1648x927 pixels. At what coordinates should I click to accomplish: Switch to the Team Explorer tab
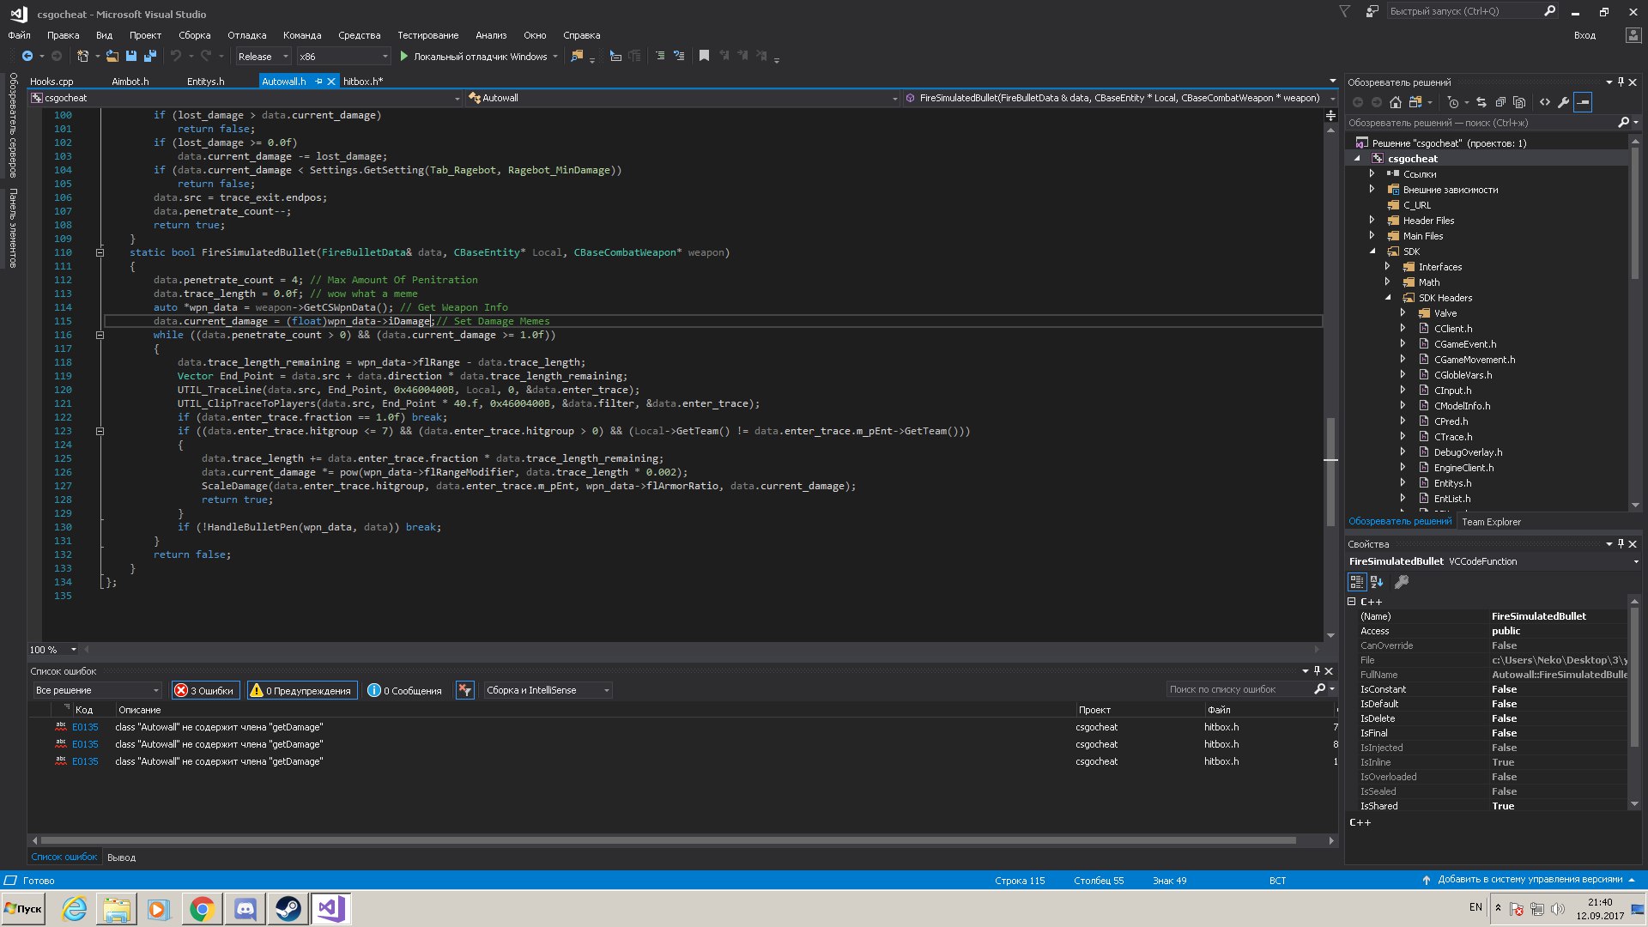(x=1491, y=522)
